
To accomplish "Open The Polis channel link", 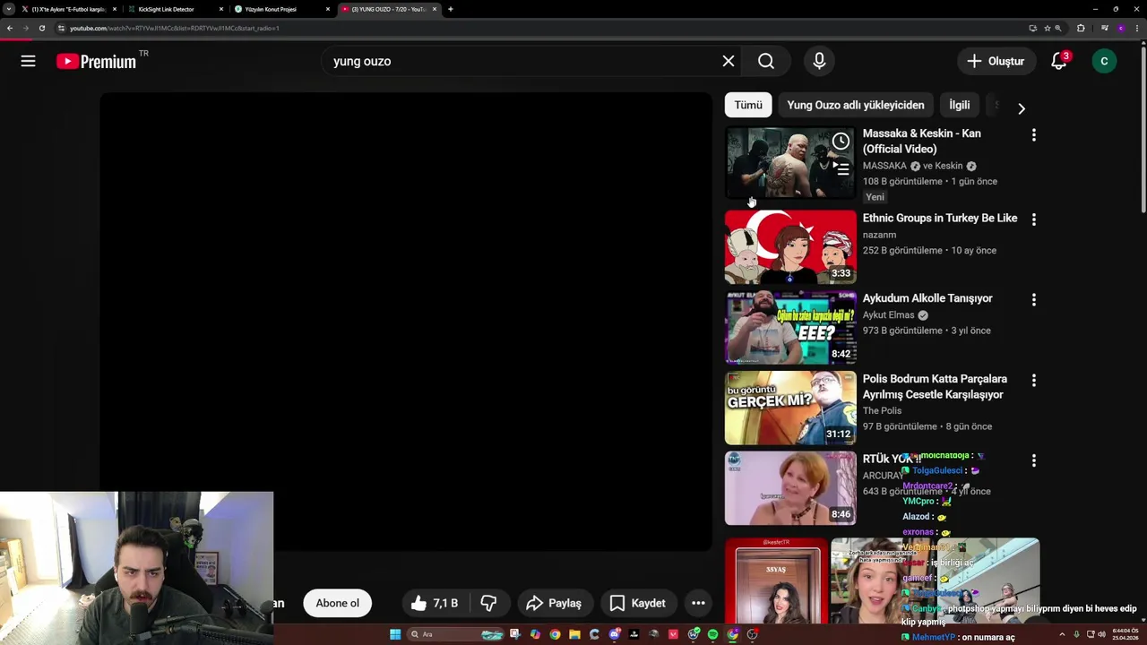I will point(882,410).
